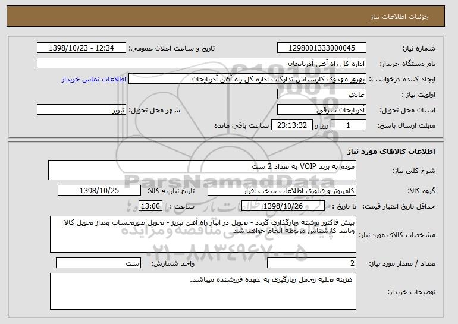Click the شماره نیاز field 1298001333000045
This screenshot has height=324, width=458.
click(322, 48)
